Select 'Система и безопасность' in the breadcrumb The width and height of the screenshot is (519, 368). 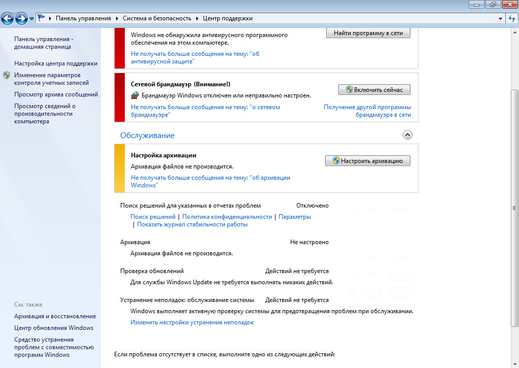point(158,18)
